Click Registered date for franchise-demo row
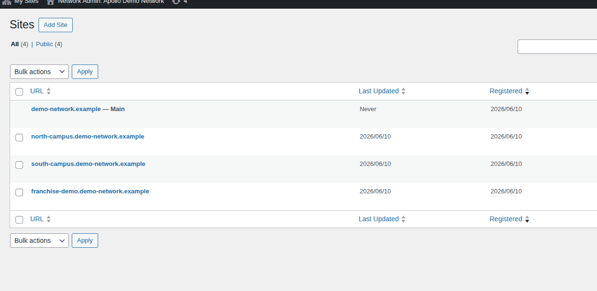This screenshot has height=291, width=597. [x=506, y=191]
